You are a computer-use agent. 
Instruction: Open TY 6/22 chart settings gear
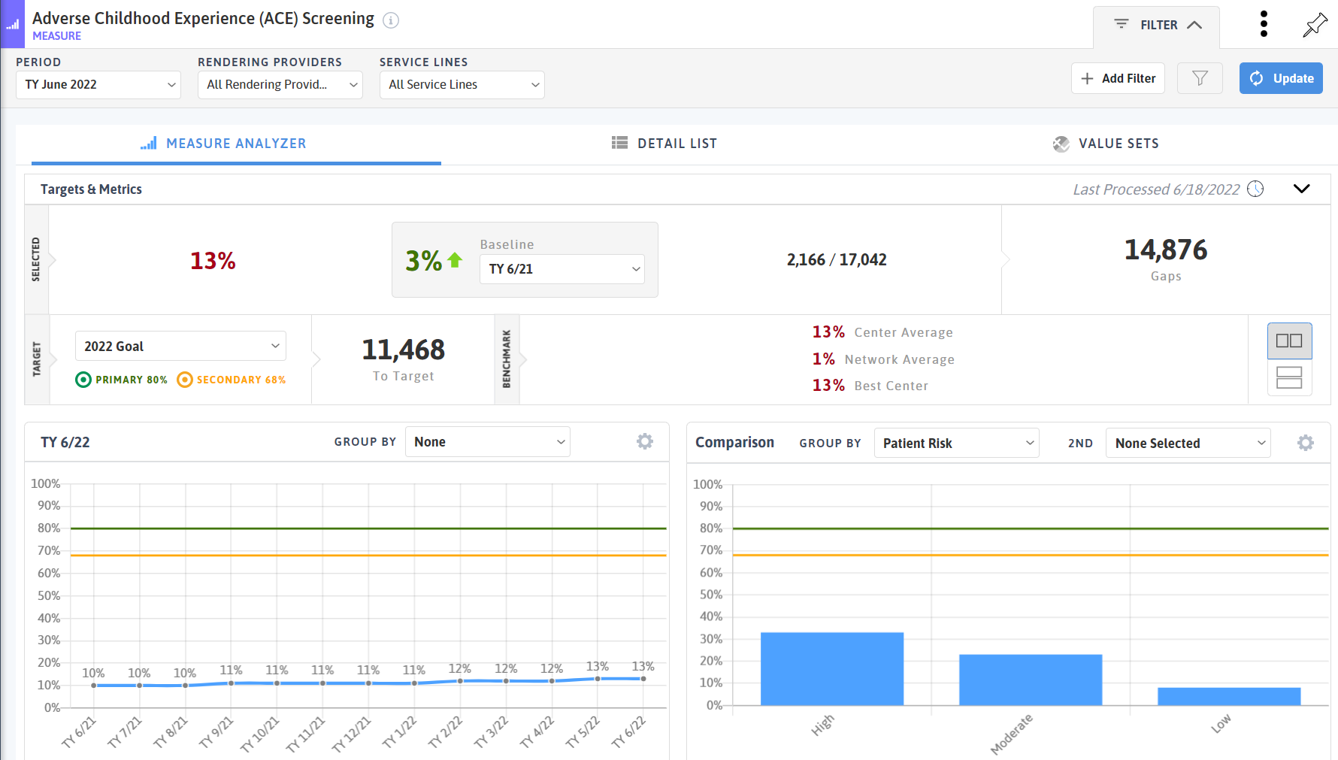coord(645,441)
